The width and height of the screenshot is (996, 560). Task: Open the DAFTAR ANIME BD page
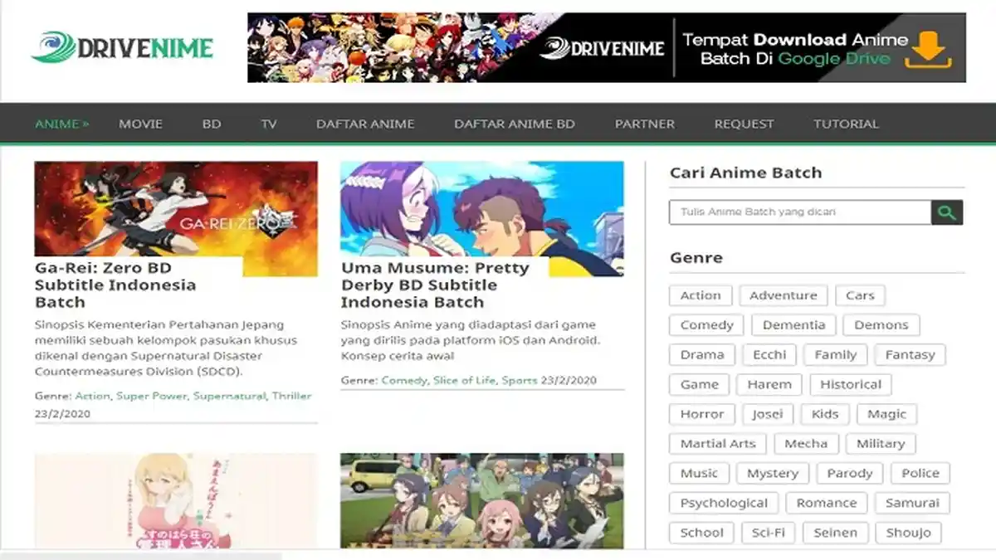514,124
